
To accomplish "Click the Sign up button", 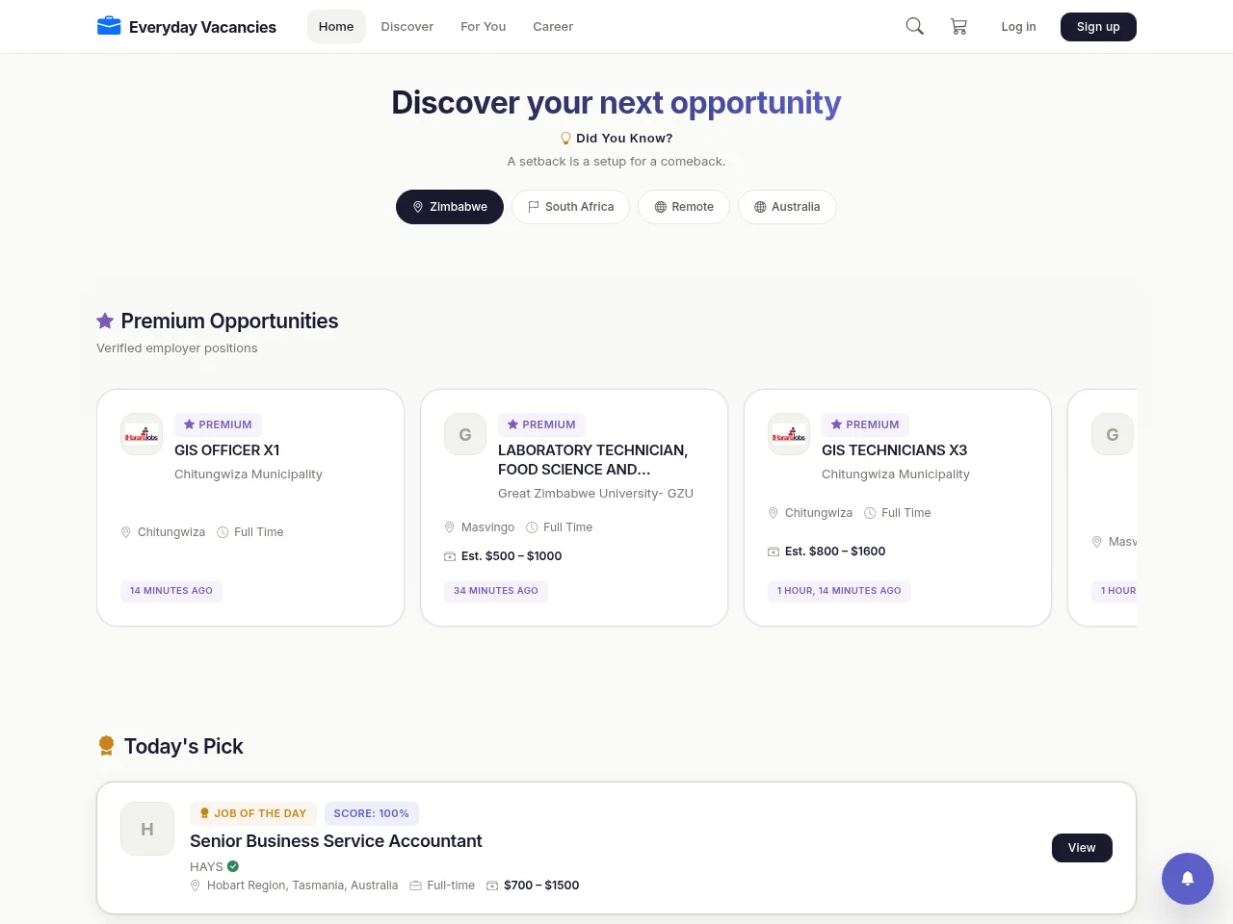I will click(x=1098, y=27).
